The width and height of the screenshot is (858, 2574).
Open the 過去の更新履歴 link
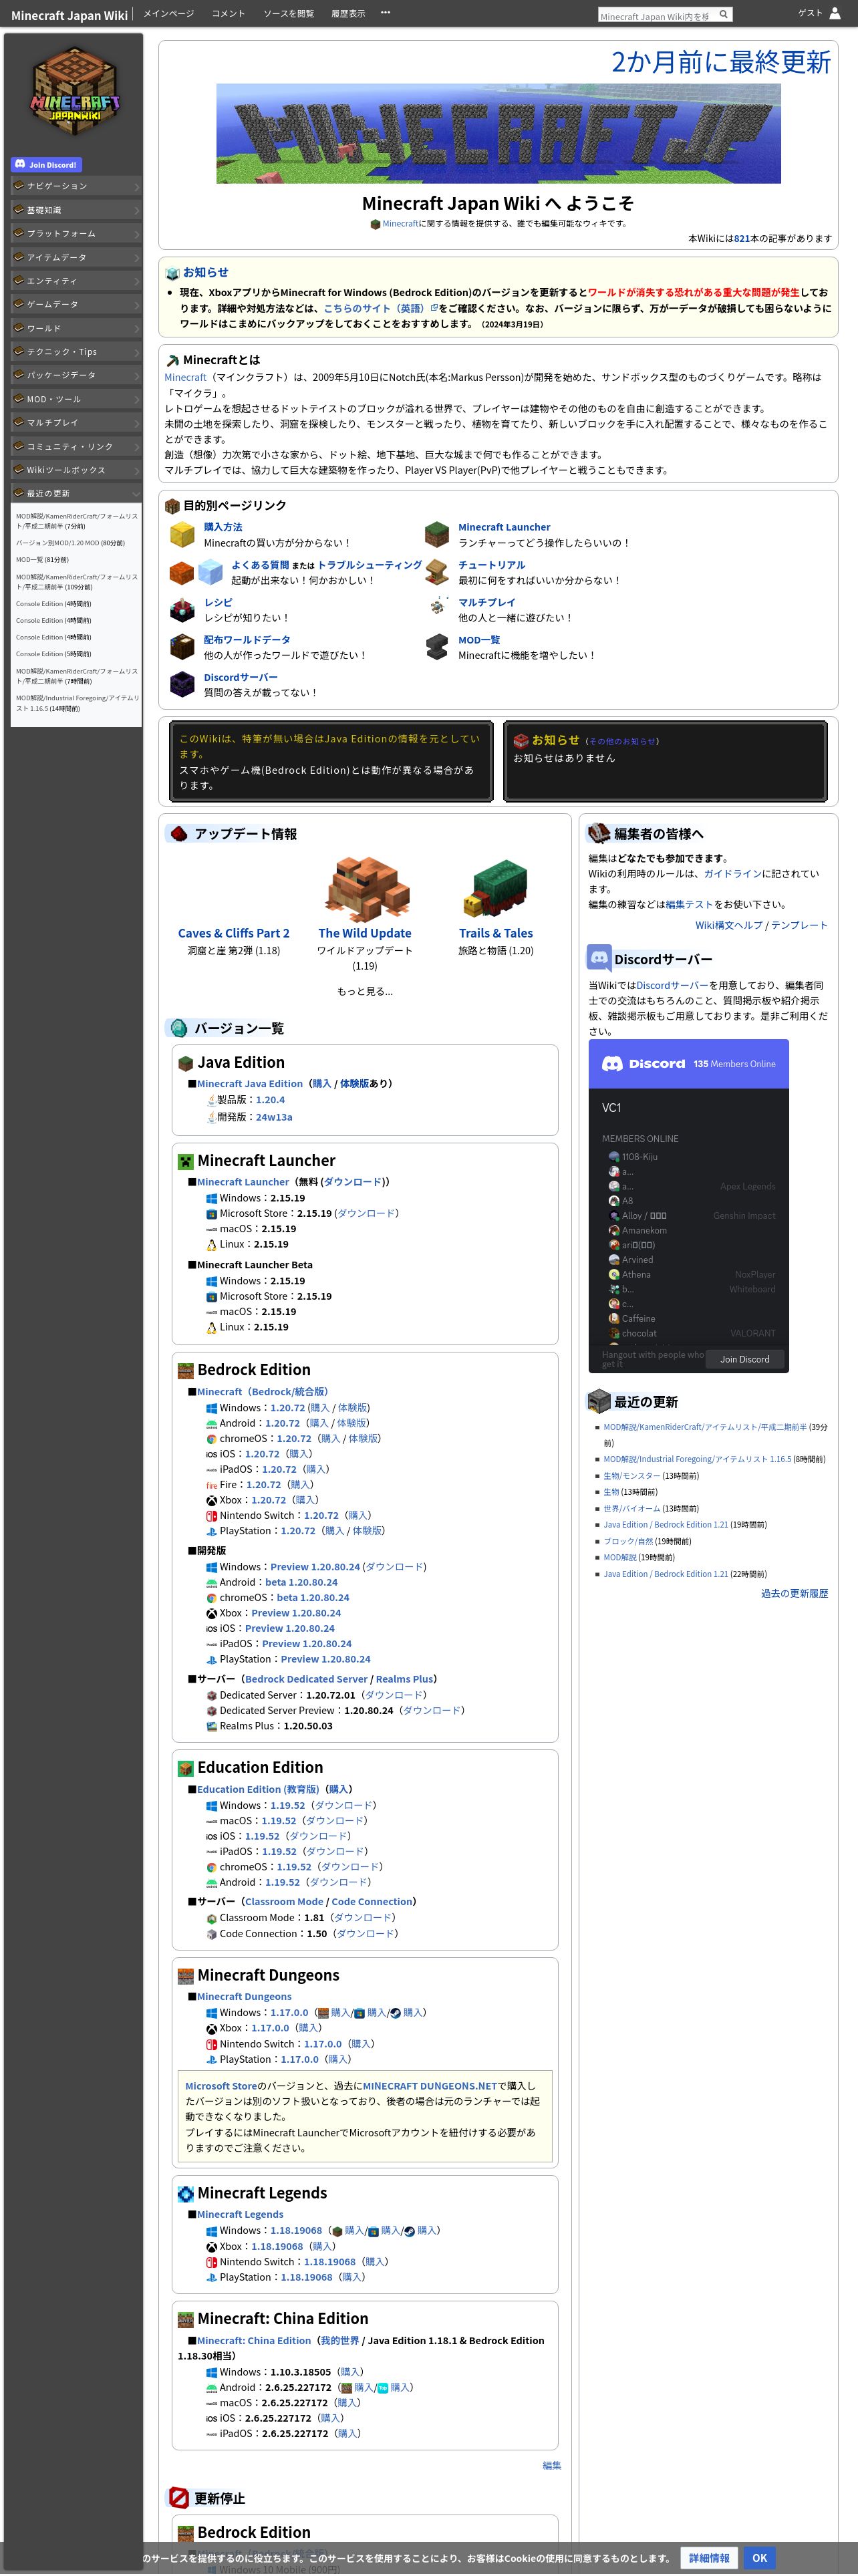794,1593
